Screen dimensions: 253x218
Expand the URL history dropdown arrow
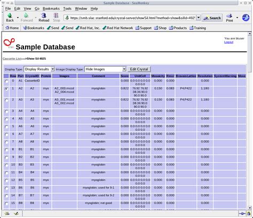pyautogui.click(x=199, y=18)
